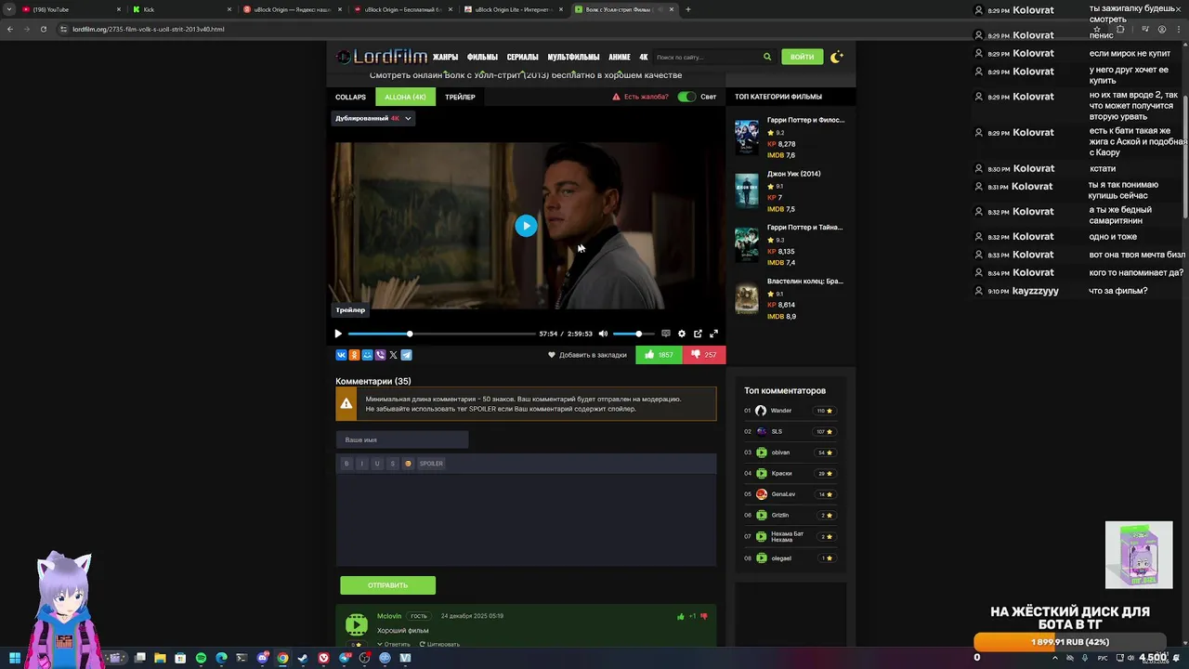Click the italic I comment formatting button
The height and width of the screenshot is (669, 1189).
362,464
